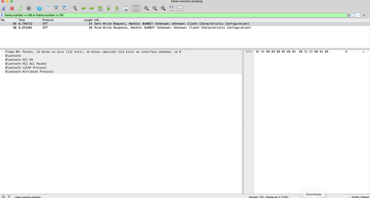
Task: Save this capture file
Action: pos(48,9)
